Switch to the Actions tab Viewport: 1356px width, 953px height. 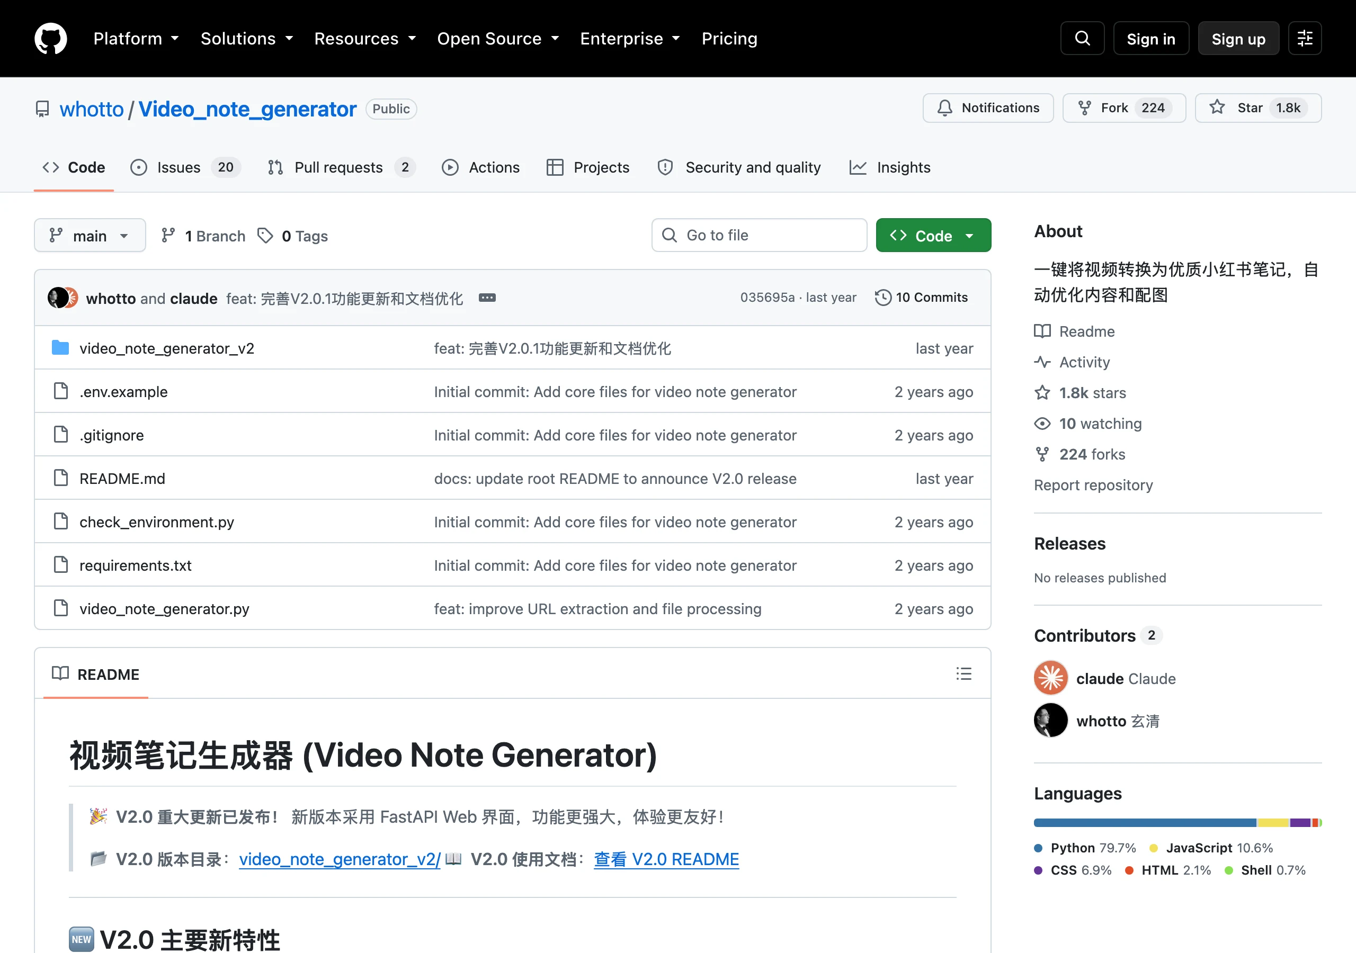point(481,168)
